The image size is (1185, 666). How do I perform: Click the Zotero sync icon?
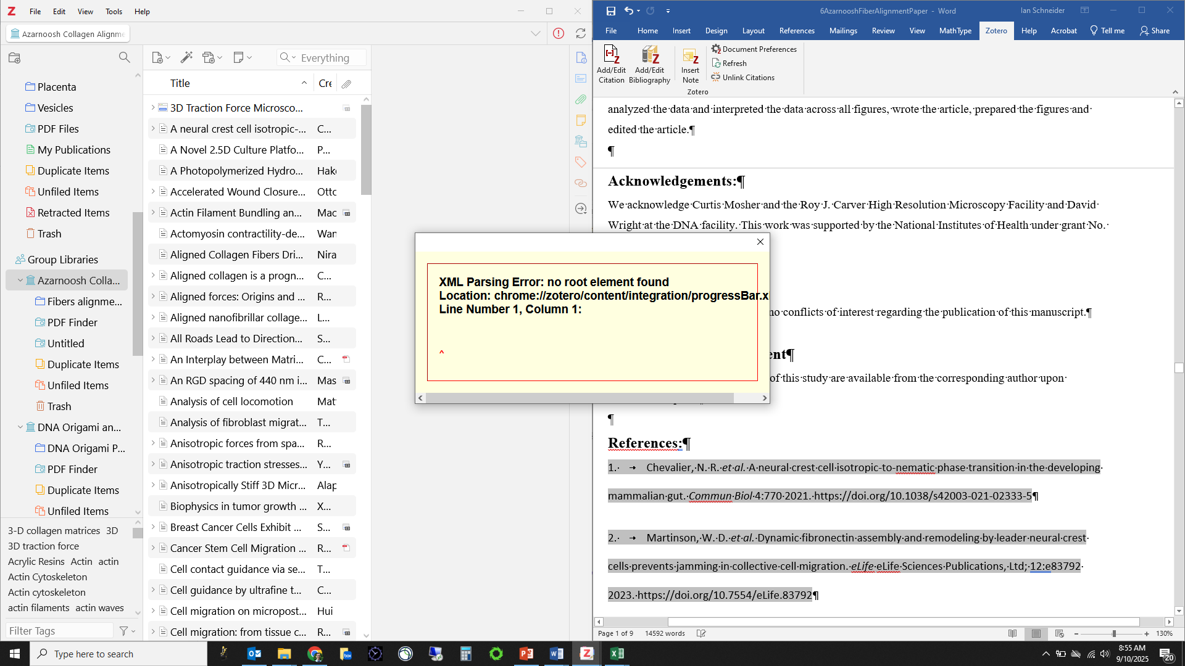580,33
